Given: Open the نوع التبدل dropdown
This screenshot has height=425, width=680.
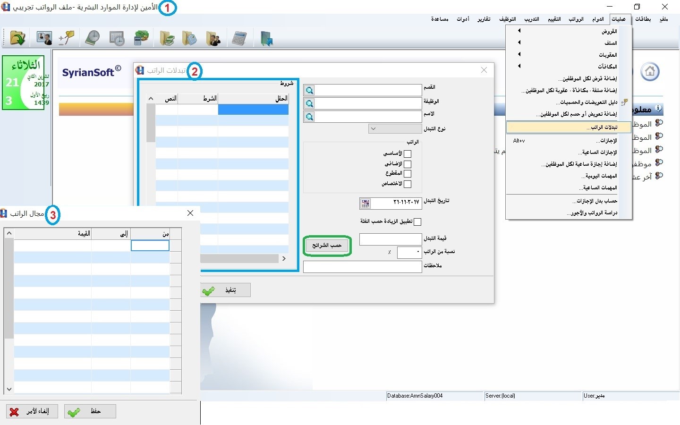Looking at the screenshot, I should 395,128.
